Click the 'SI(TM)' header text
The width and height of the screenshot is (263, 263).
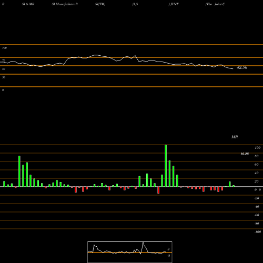[x=100, y=4]
